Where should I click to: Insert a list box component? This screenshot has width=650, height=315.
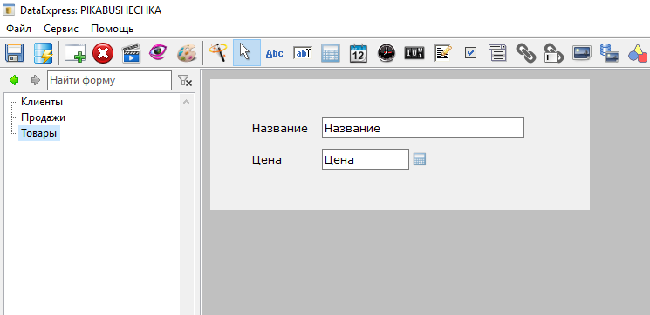[x=498, y=53]
